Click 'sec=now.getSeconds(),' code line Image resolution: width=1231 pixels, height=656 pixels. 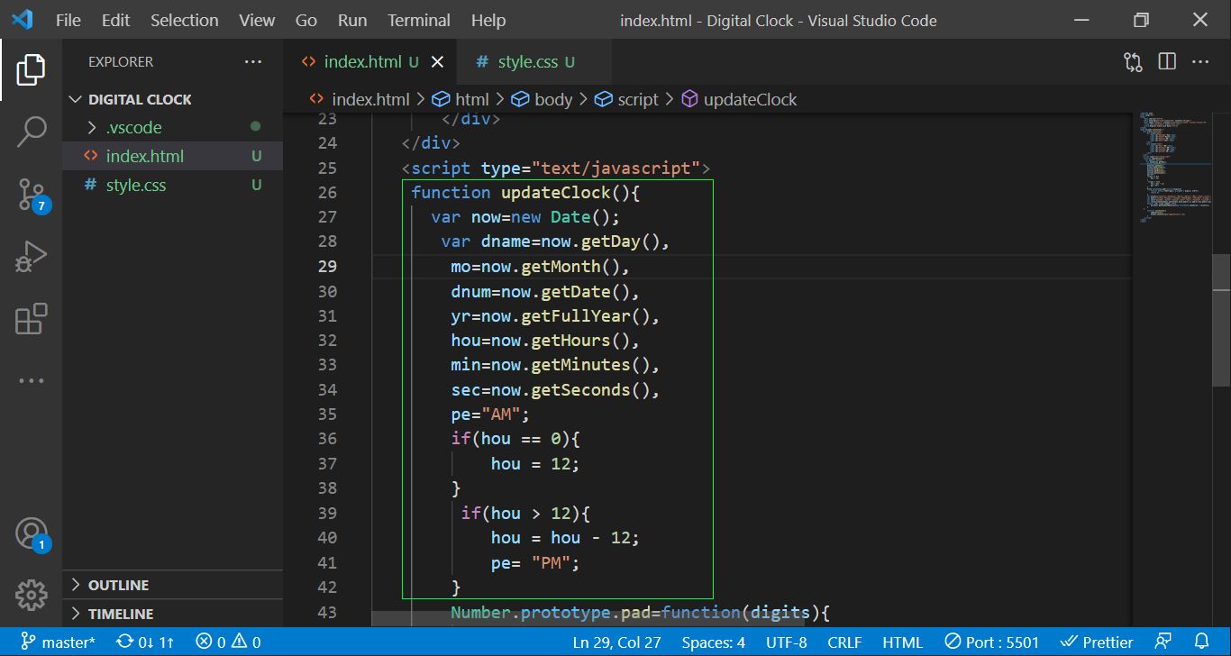[x=556, y=390]
